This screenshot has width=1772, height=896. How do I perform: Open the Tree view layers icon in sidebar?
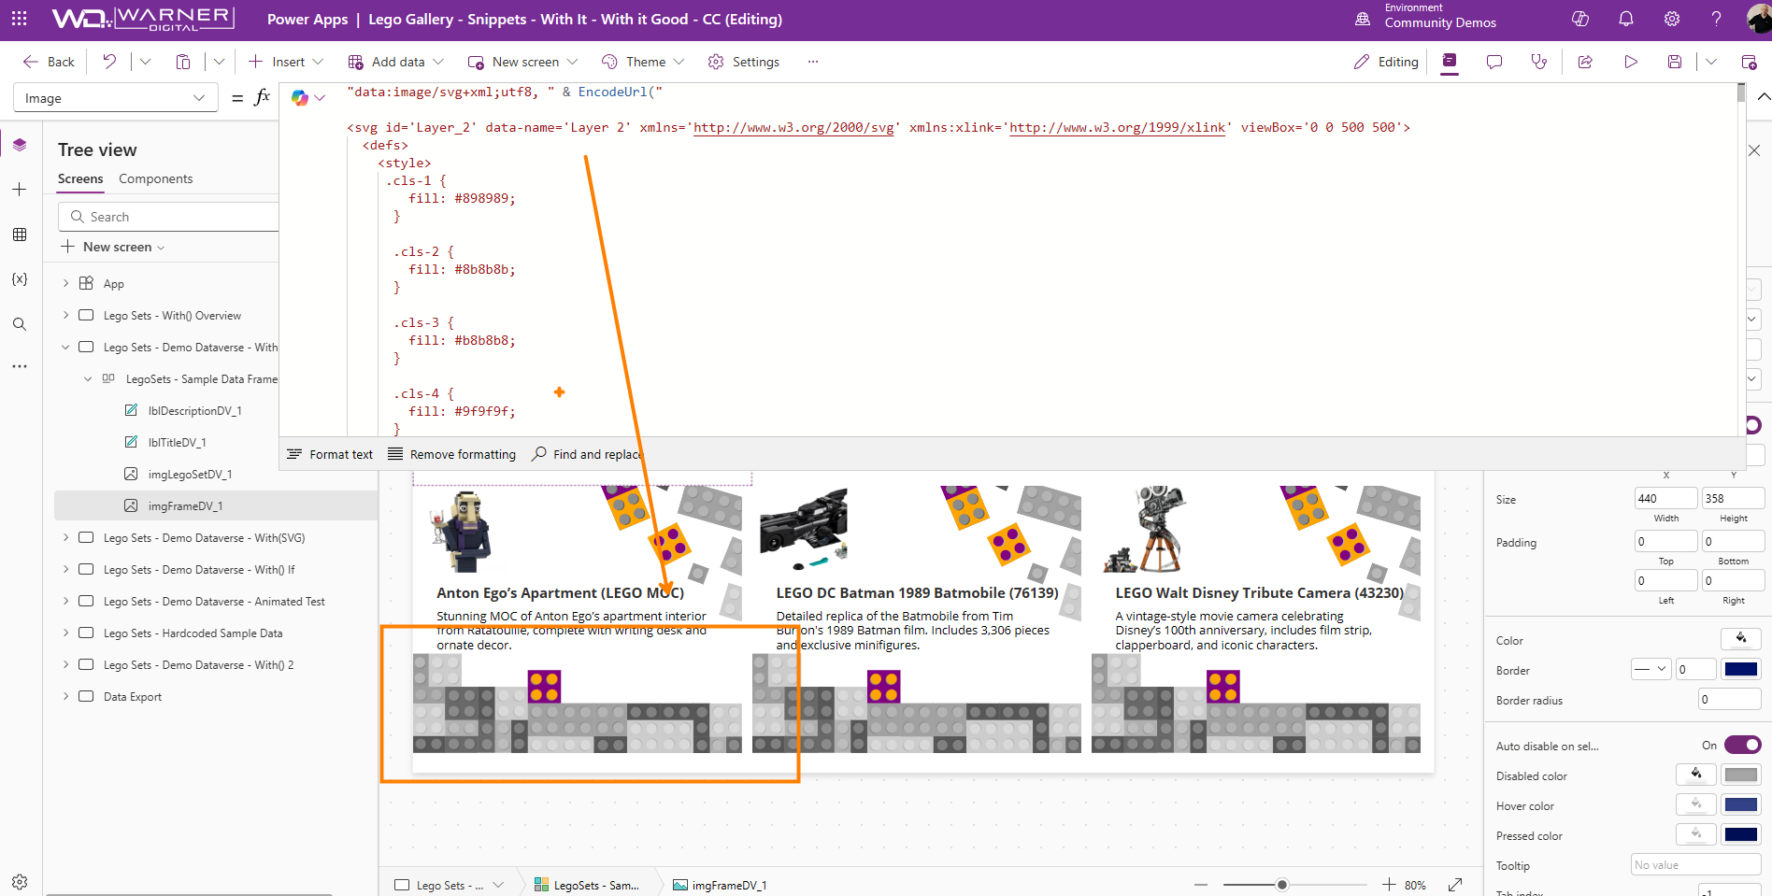click(20, 145)
